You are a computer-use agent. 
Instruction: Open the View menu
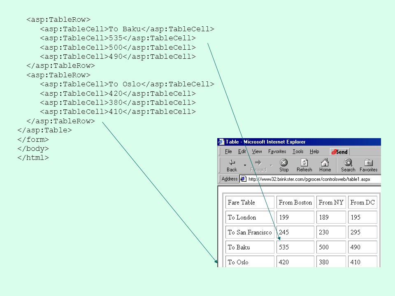(x=257, y=152)
